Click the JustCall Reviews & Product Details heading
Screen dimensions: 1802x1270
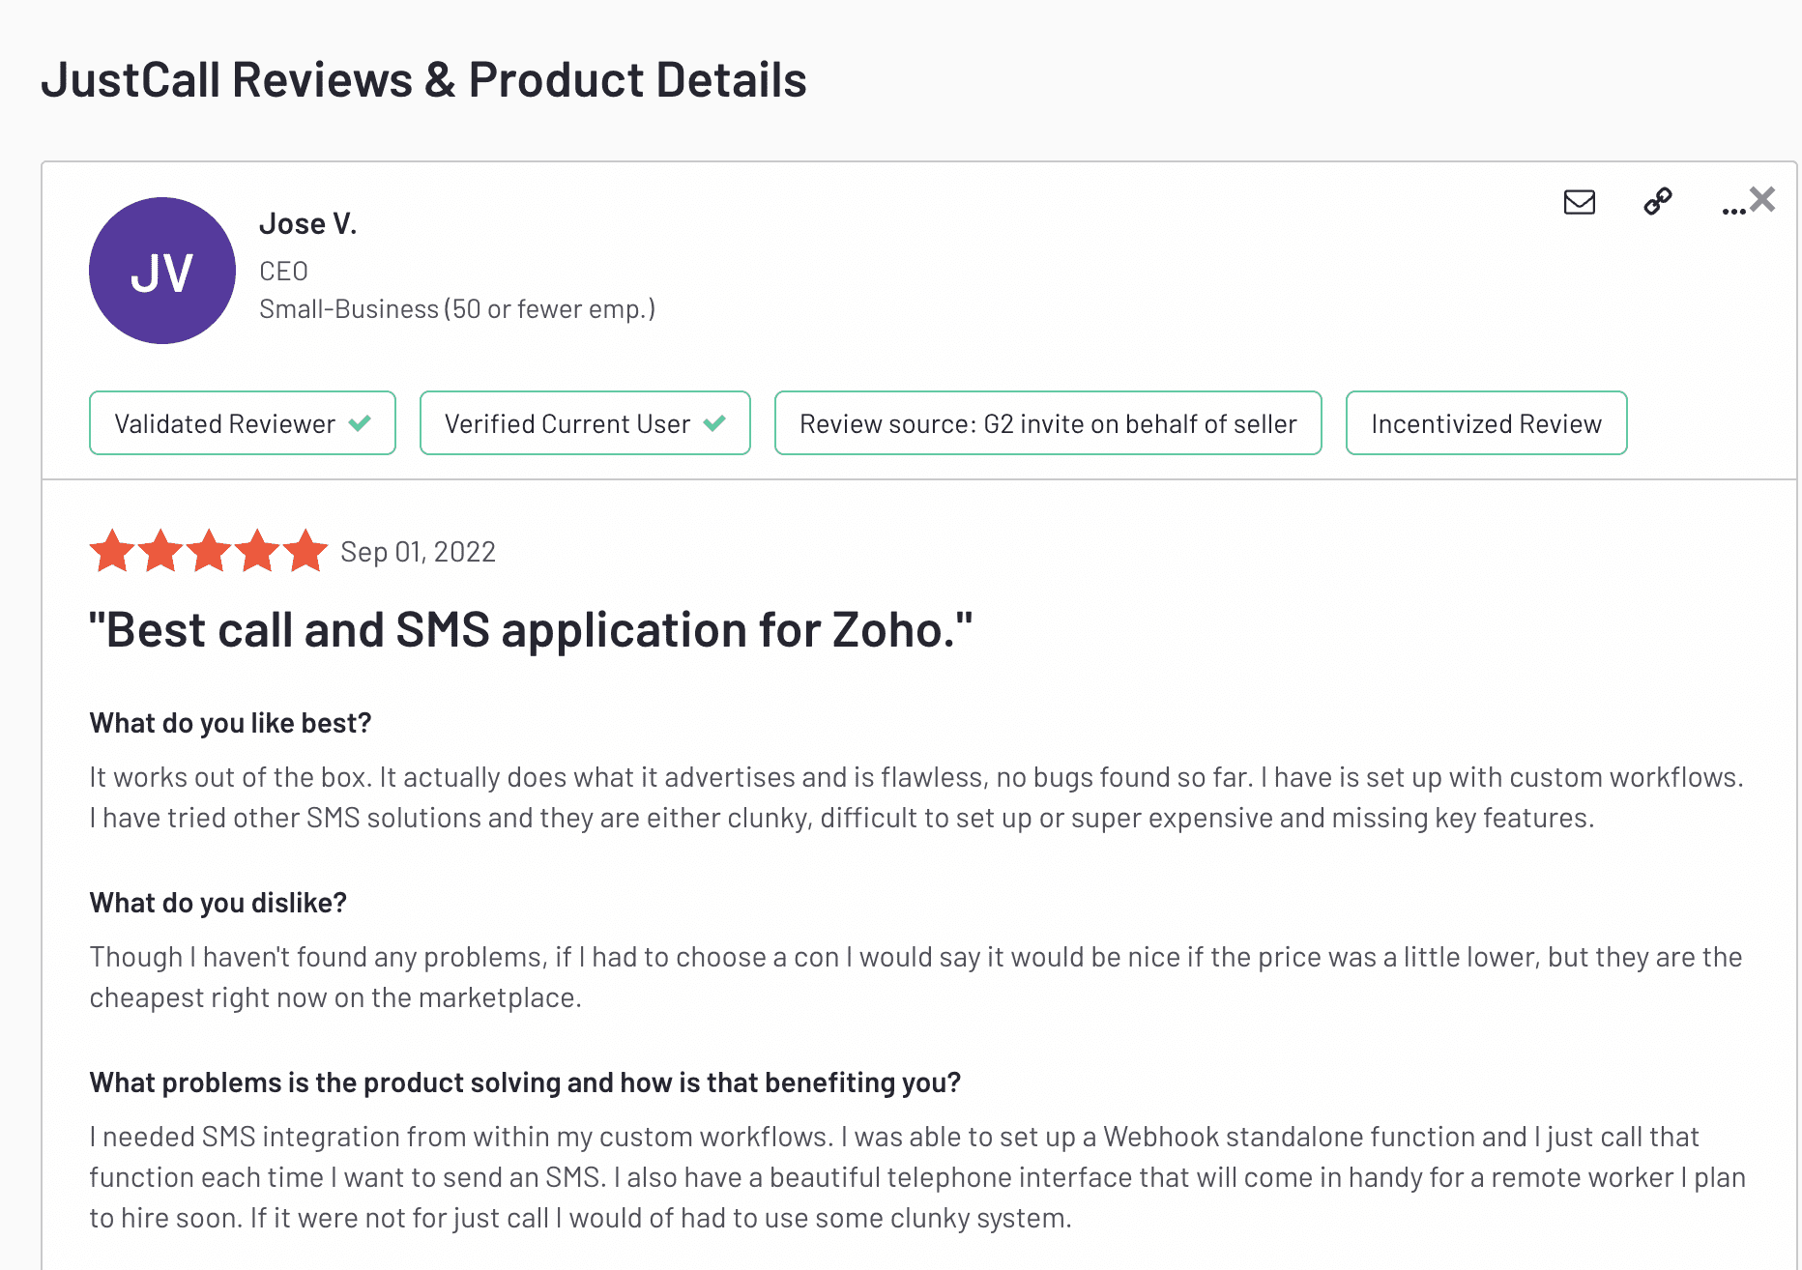(423, 79)
